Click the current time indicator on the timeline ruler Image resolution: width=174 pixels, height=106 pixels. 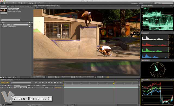pyautogui.click(x=114, y=83)
